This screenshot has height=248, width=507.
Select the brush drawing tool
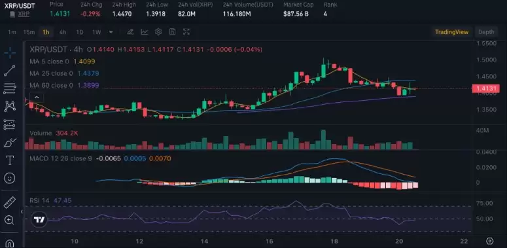[x=10, y=142]
